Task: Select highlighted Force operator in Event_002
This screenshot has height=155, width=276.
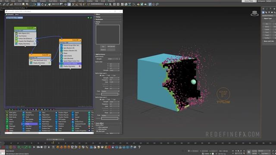Action: click(70, 64)
